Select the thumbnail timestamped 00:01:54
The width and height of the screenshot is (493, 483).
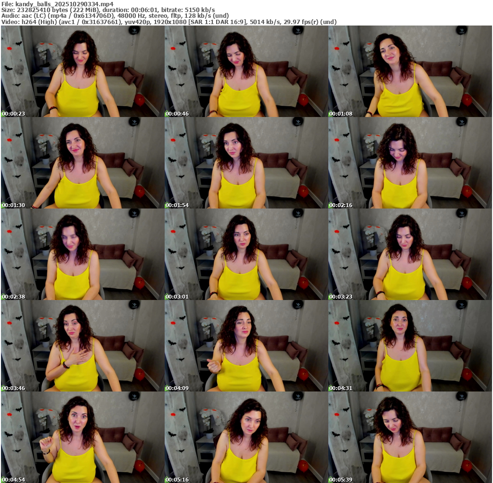pyautogui.click(x=246, y=163)
